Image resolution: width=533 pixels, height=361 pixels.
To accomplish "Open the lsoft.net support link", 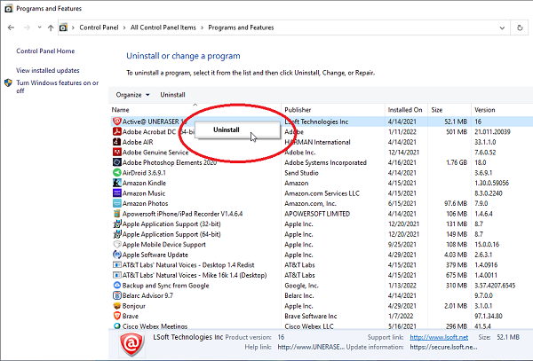I will click(x=439, y=337).
